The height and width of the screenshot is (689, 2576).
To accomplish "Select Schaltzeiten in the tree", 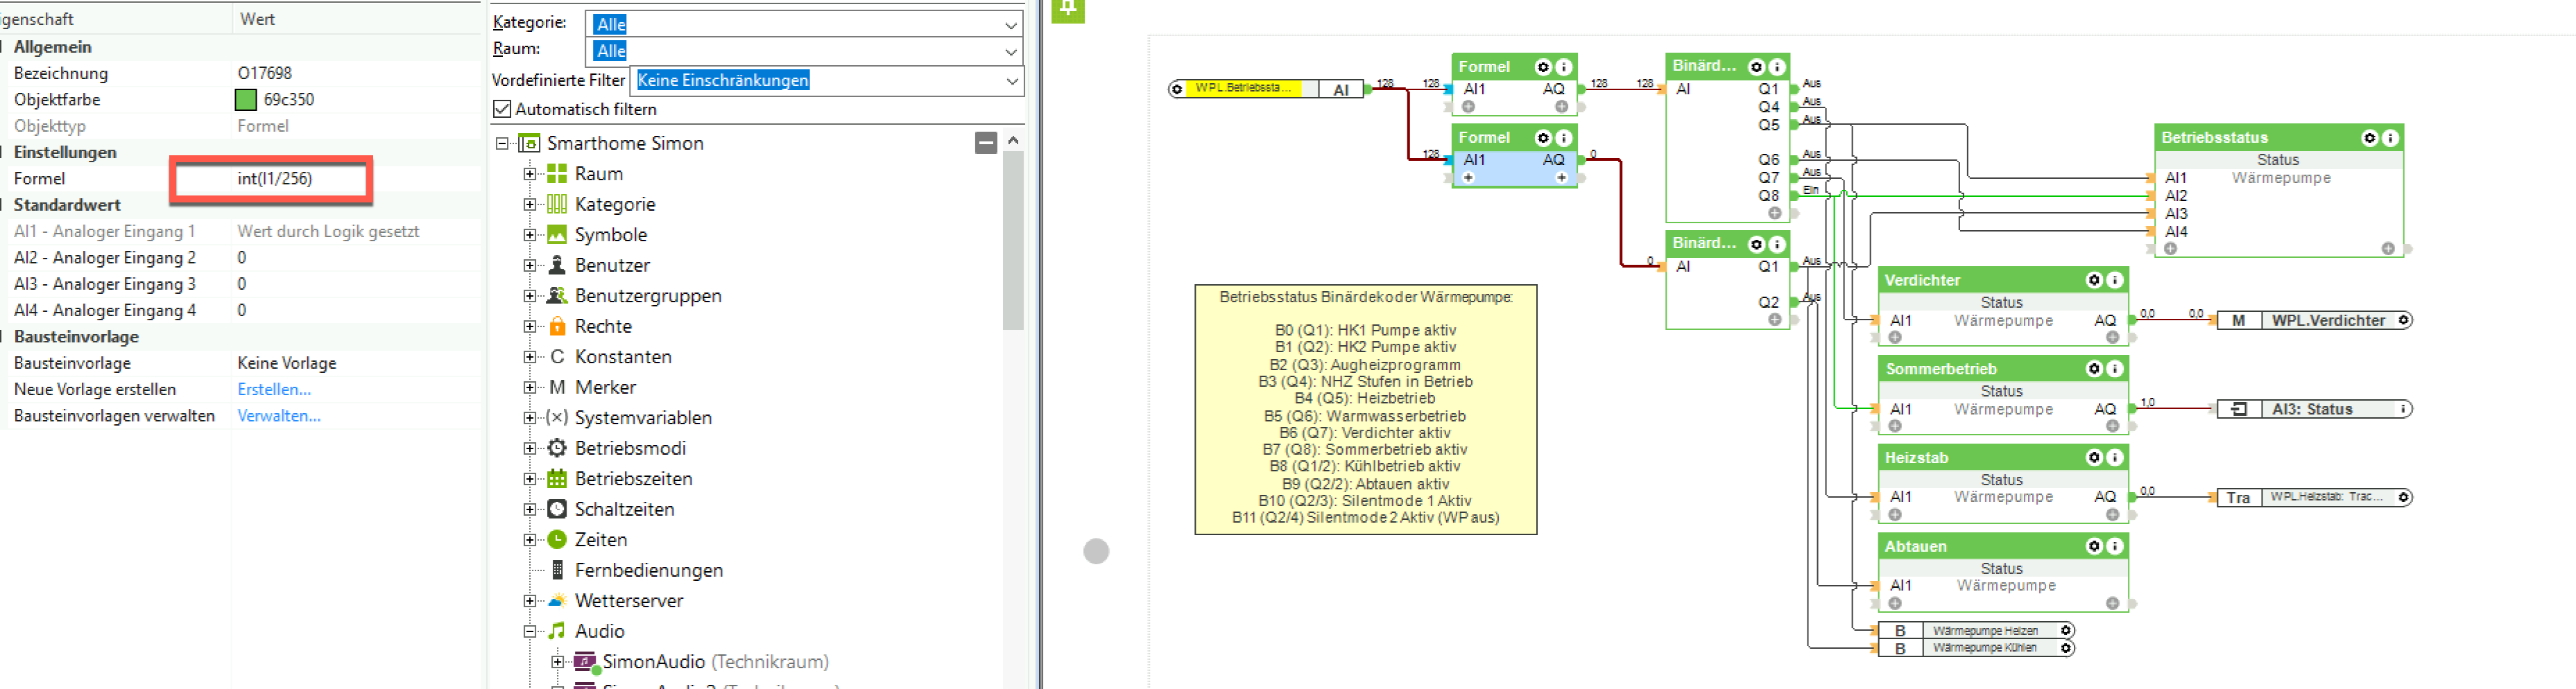I will [624, 510].
